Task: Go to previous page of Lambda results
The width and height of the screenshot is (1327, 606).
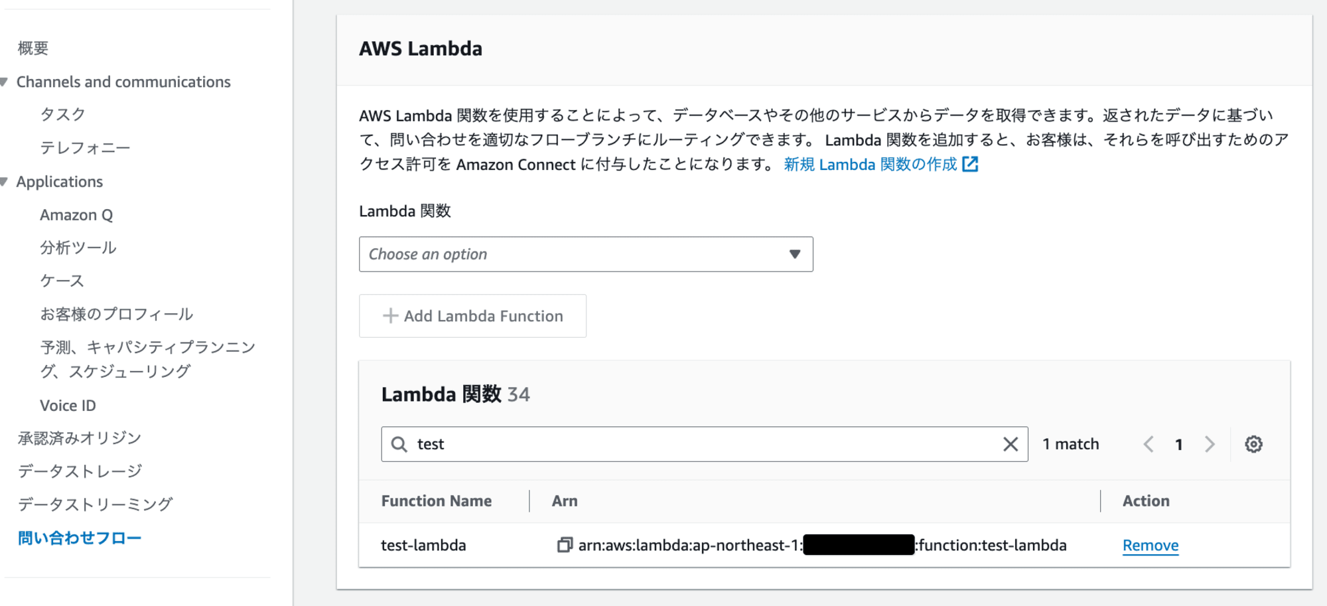Action: [x=1149, y=444]
